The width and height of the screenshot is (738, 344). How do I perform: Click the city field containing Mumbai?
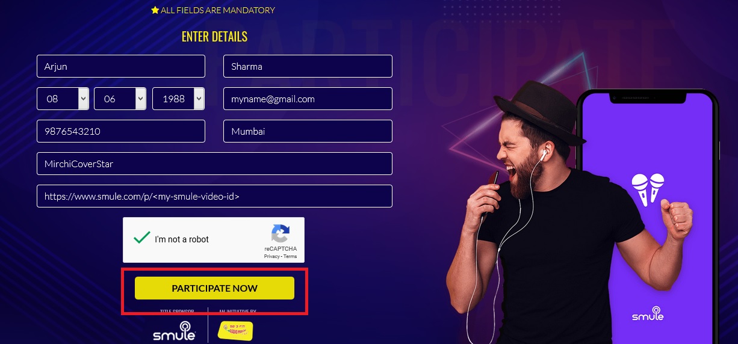coord(308,131)
